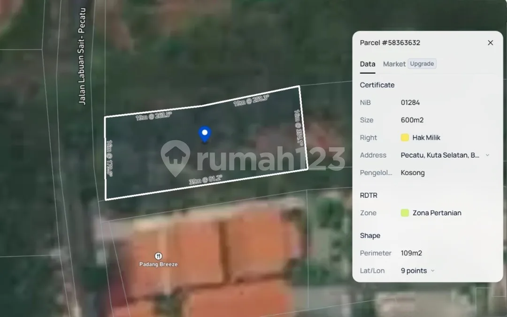
Task: Click the Upgrade badge
Action: click(x=422, y=64)
